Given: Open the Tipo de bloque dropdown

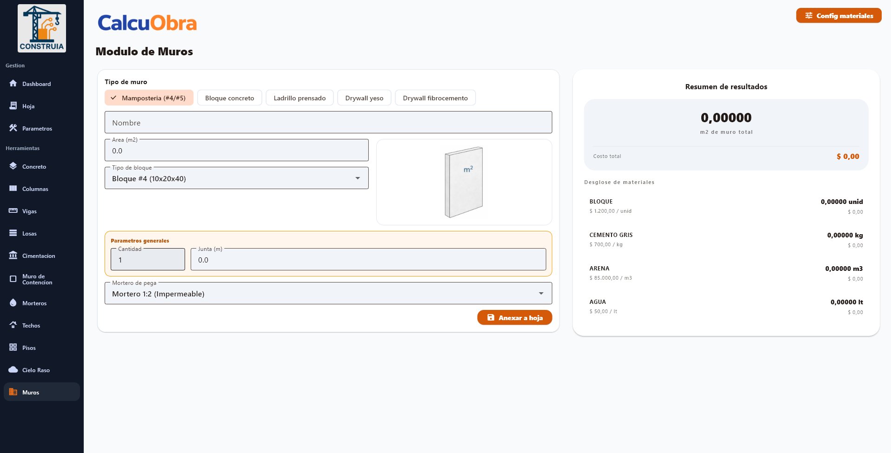Looking at the screenshot, I should coord(236,178).
